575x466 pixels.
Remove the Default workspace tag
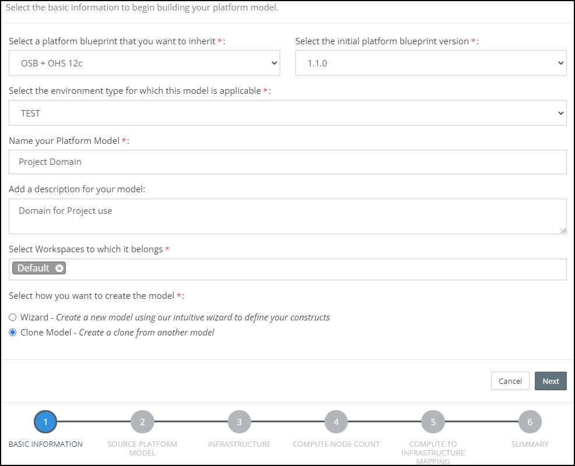[x=59, y=268]
